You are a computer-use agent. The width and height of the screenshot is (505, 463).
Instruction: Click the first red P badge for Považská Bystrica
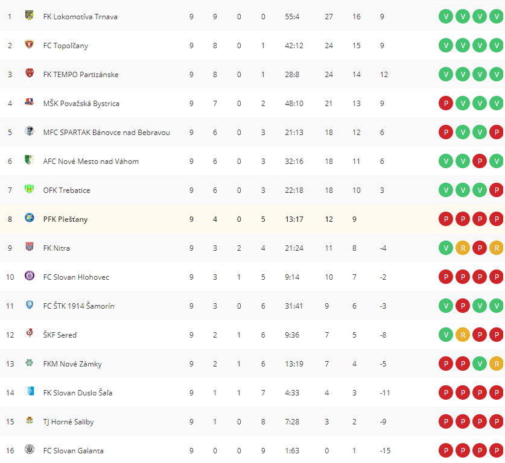pyautogui.click(x=446, y=103)
